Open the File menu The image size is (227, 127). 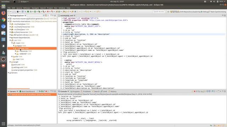tap(9, 8)
